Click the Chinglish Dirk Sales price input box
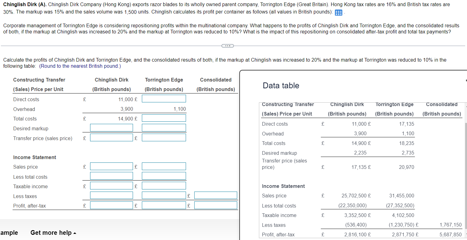This screenshot has height=240, width=467. (111, 166)
